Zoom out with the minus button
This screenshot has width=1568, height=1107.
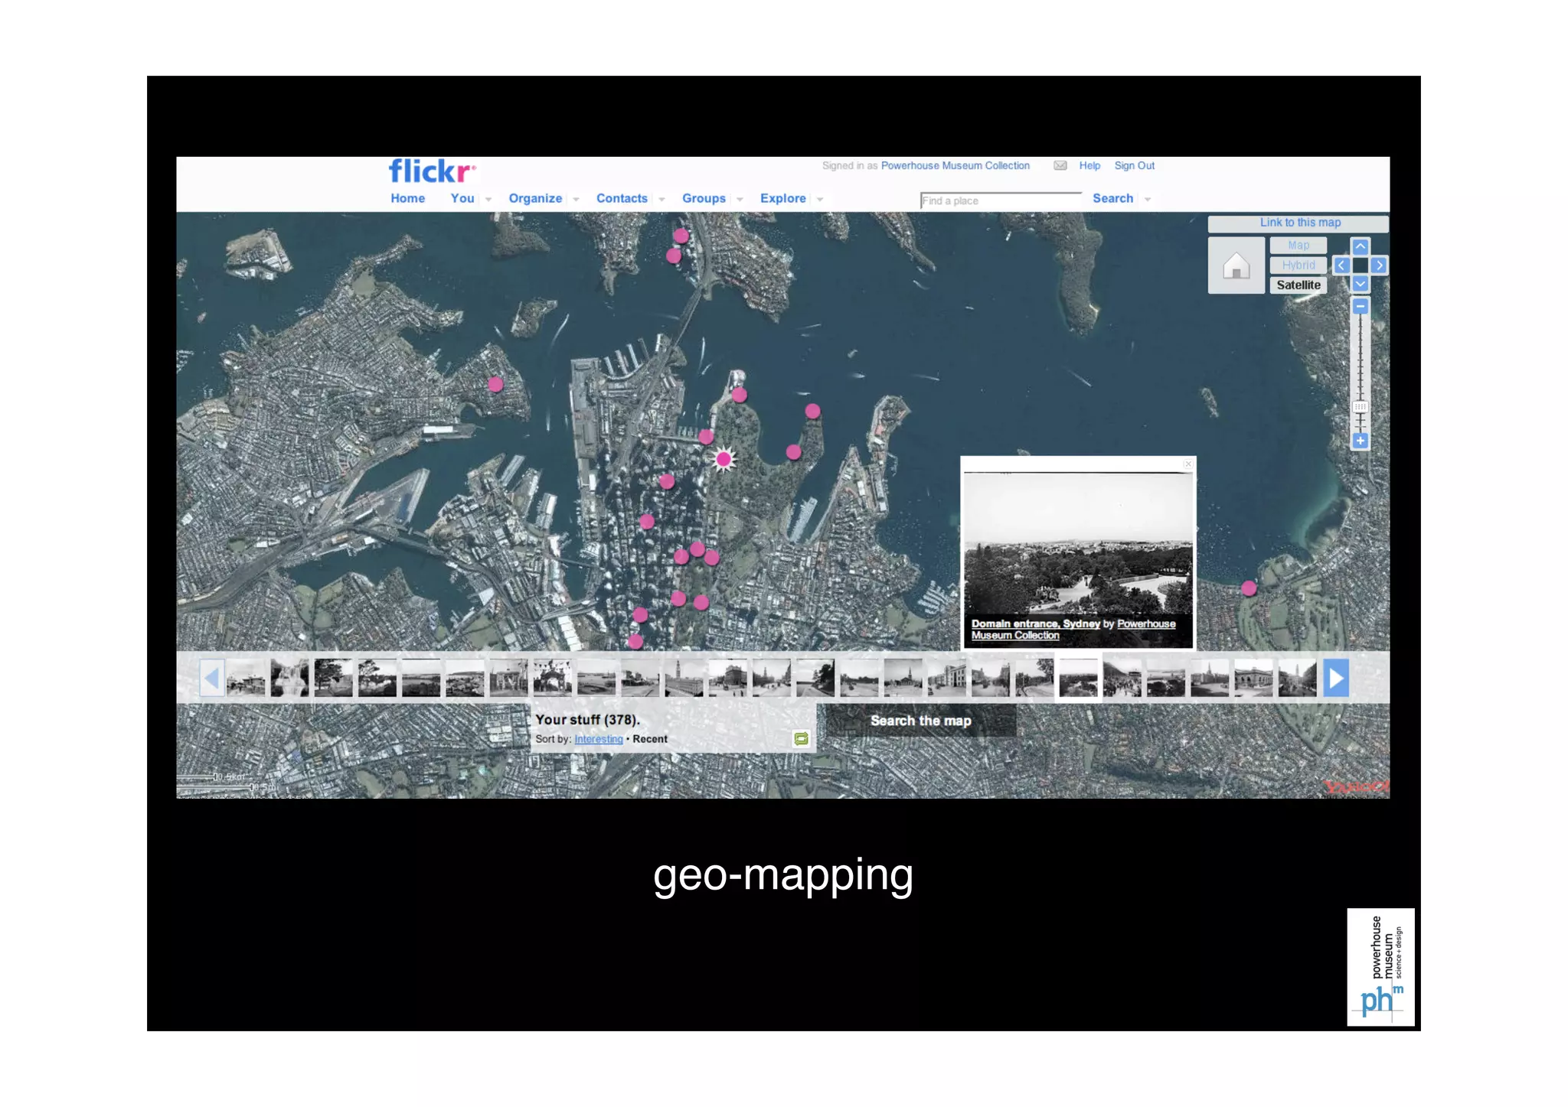(1361, 306)
